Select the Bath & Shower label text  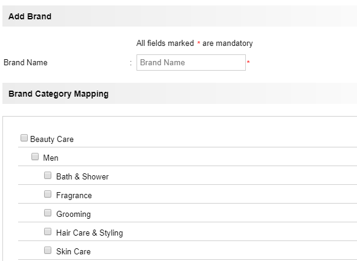(82, 176)
